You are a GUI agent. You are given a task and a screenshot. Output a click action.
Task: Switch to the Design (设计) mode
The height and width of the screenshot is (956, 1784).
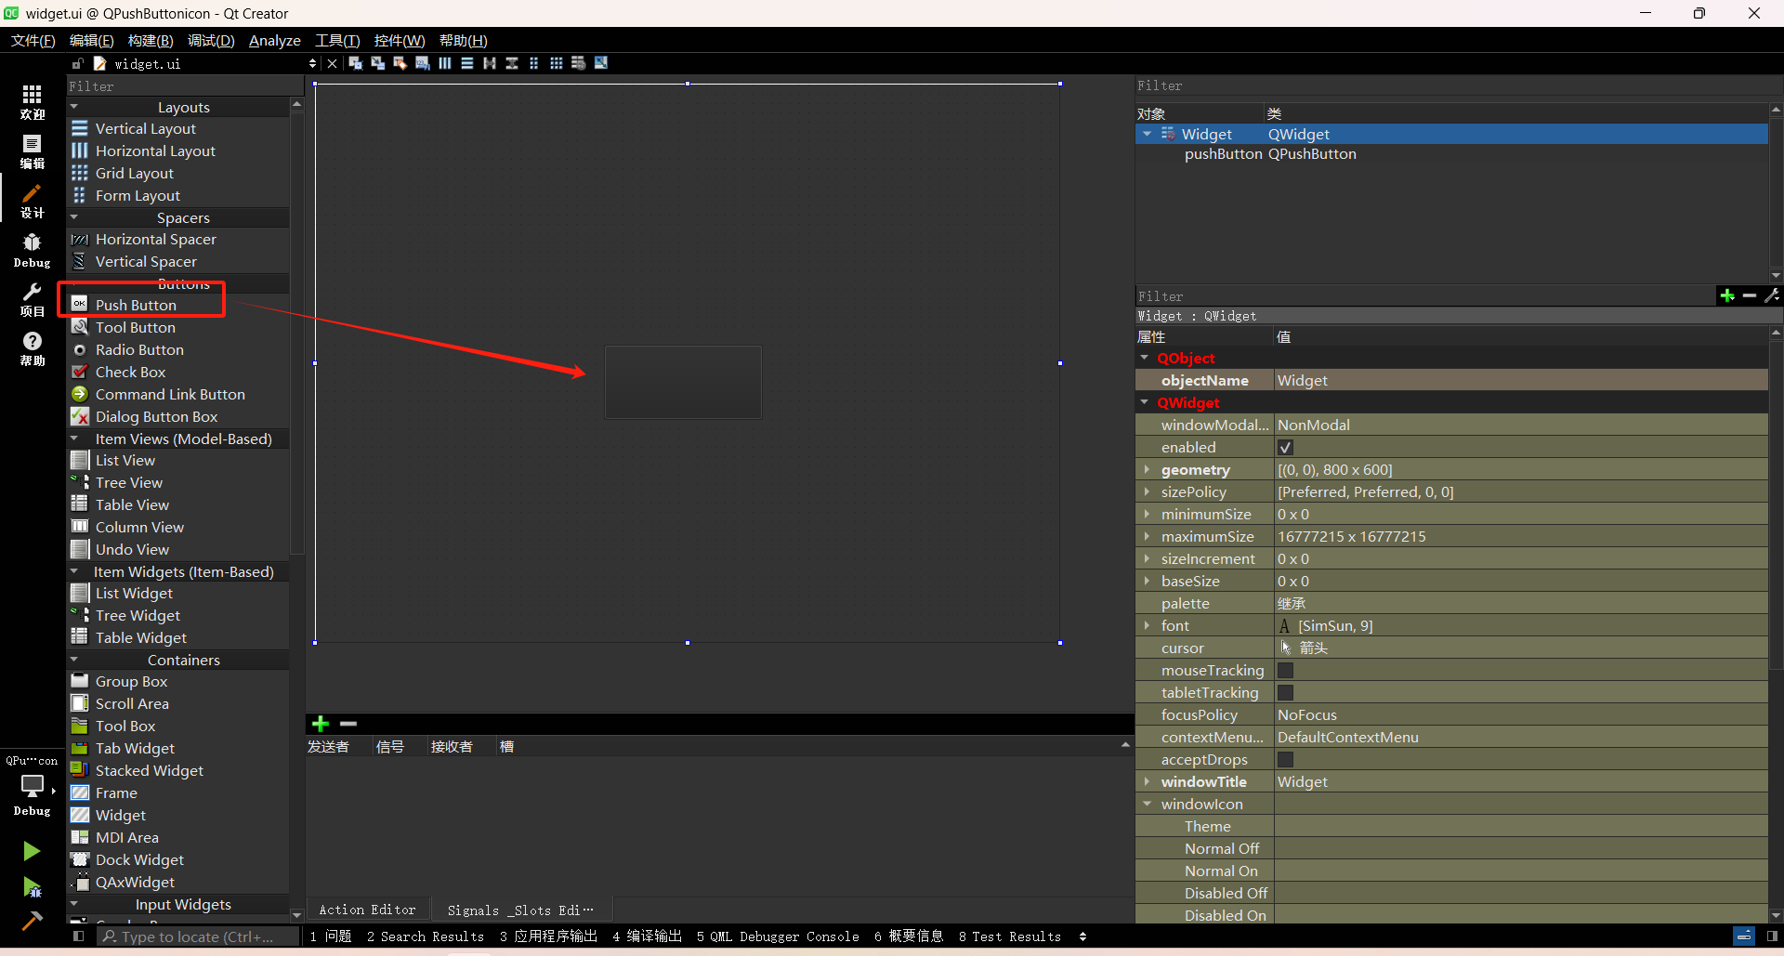tap(33, 201)
